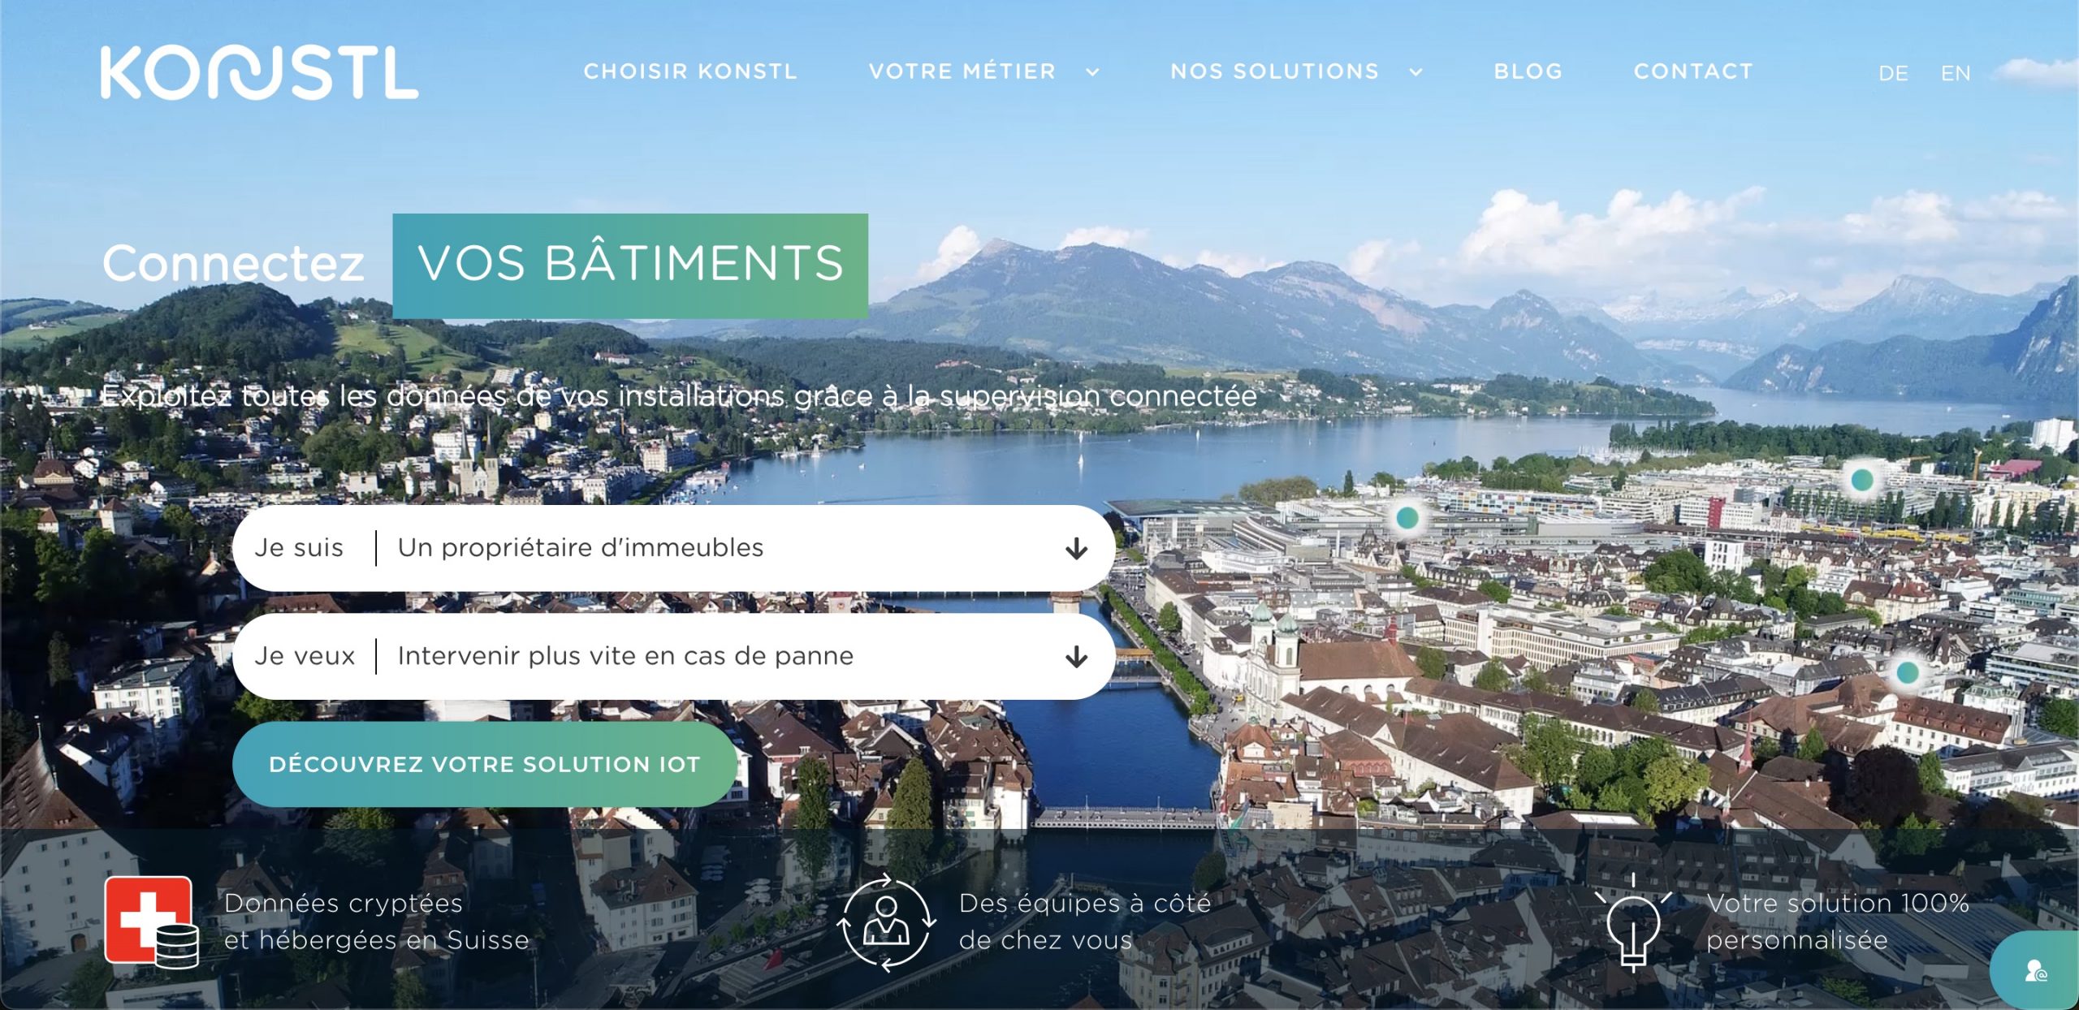Go to Choisir Konstl menu item

click(690, 71)
